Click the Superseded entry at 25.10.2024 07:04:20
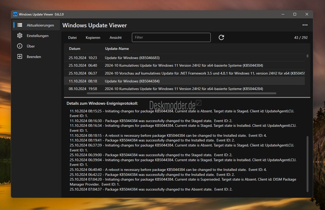325x210 pixels. [x=183, y=182]
